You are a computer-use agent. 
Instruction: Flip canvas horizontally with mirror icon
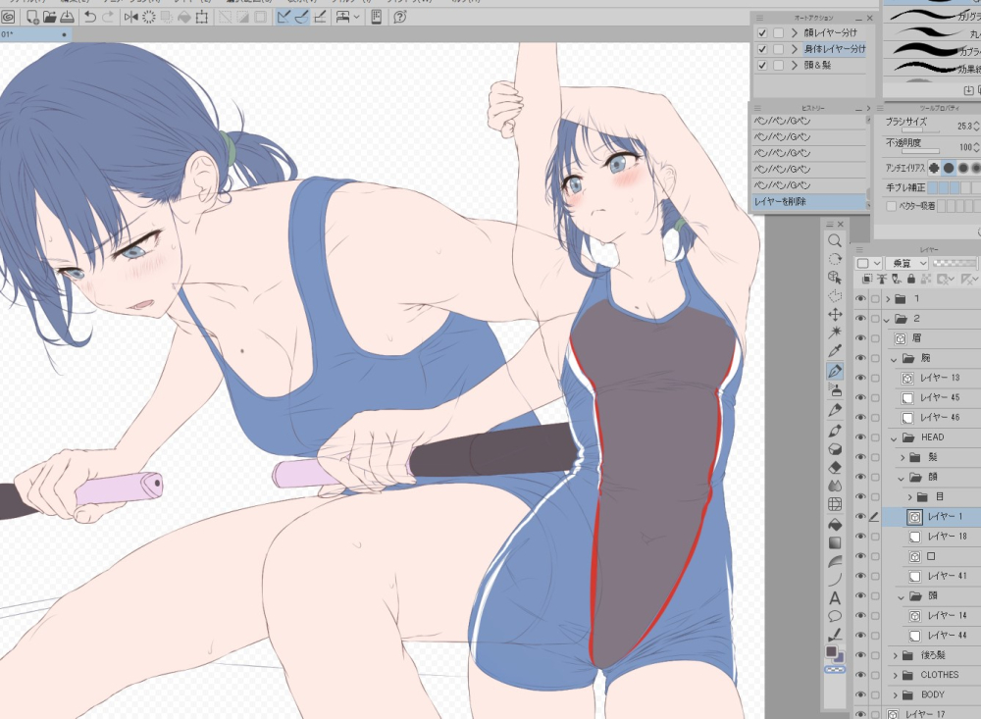click(x=130, y=17)
